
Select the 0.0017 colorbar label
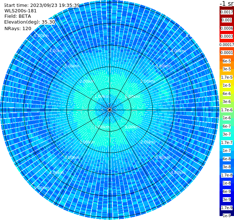point(227,12)
